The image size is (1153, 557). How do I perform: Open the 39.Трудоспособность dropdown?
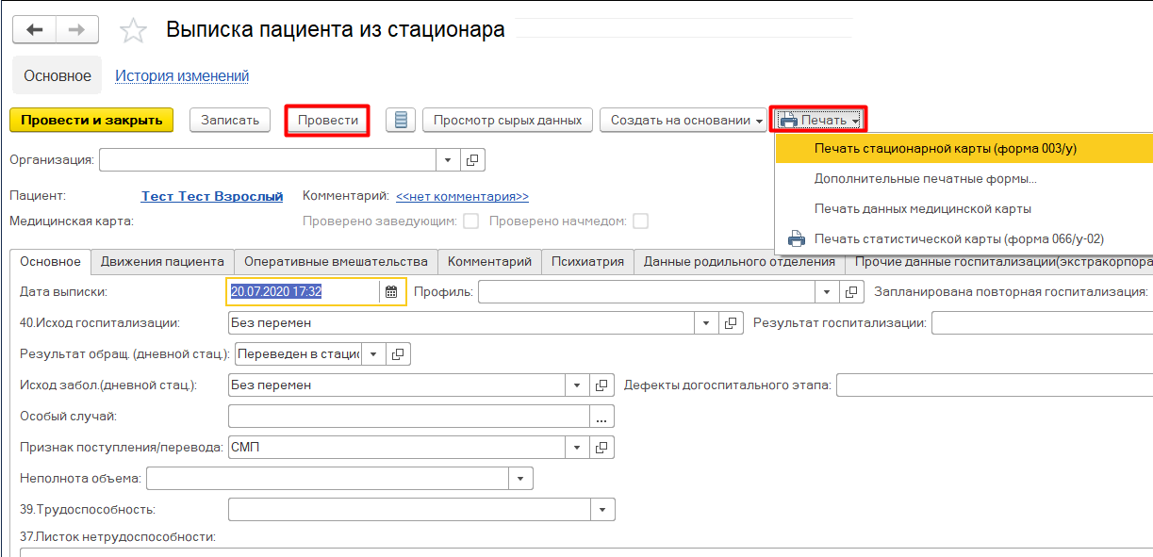(603, 510)
